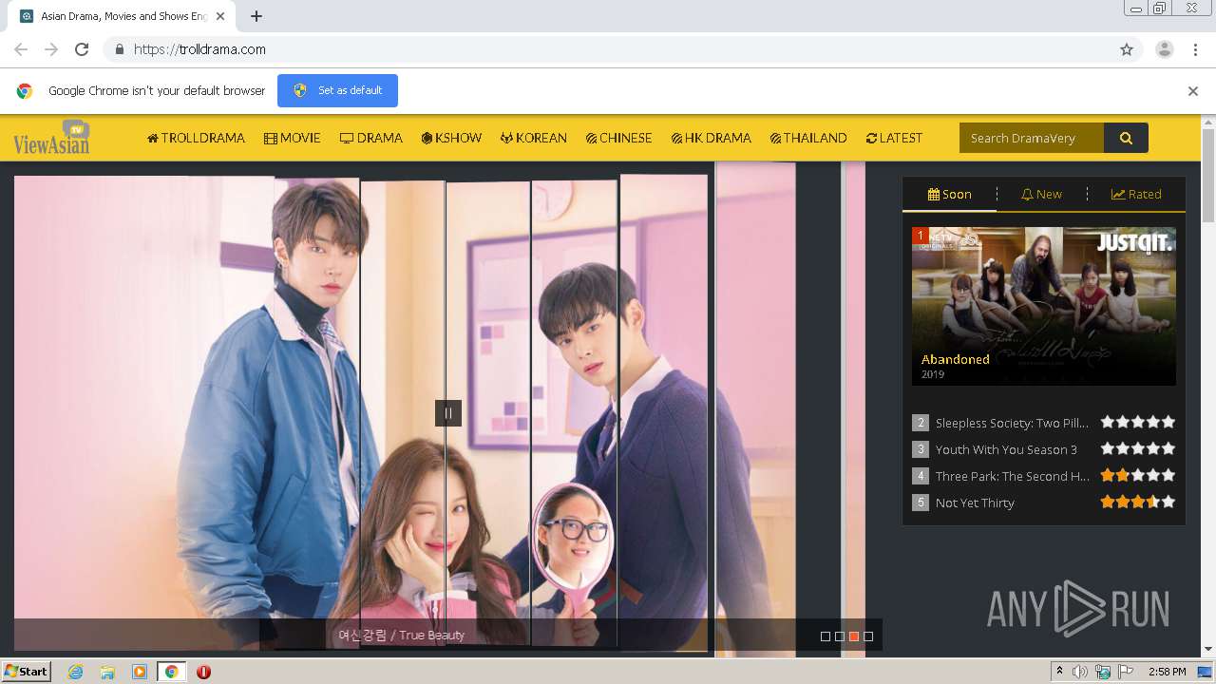
Task: Open the MOVIE menu item
Action: [x=293, y=139]
